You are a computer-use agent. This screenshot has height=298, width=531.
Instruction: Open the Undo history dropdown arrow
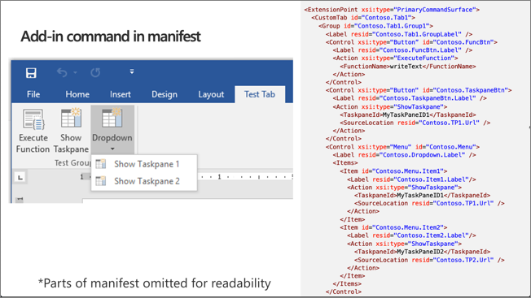point(75,72)
